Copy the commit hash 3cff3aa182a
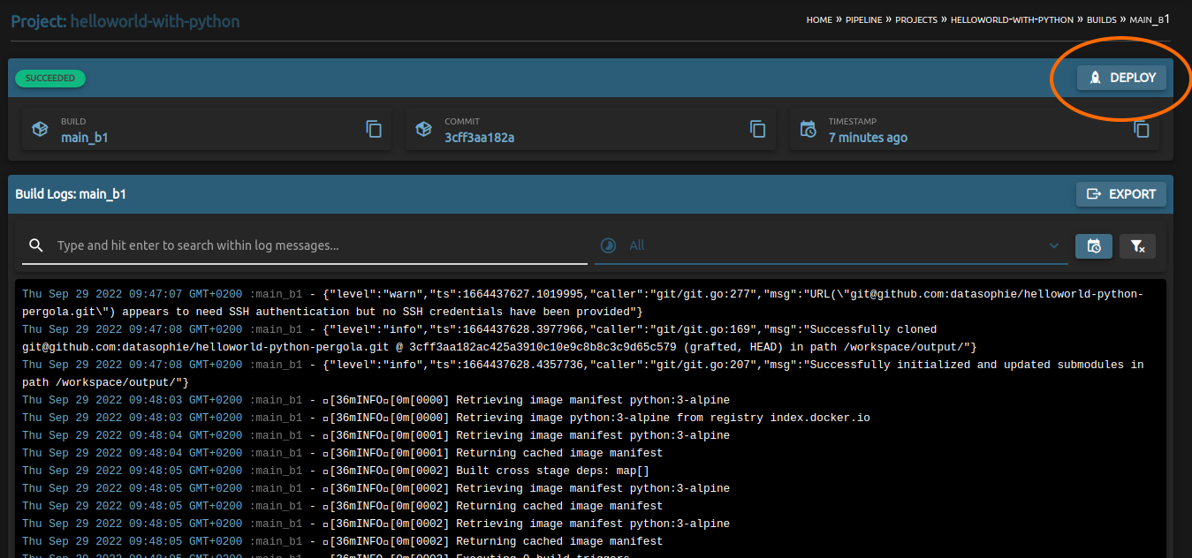This screenshot has height=558, width=1192. click(x=757, y=129)
